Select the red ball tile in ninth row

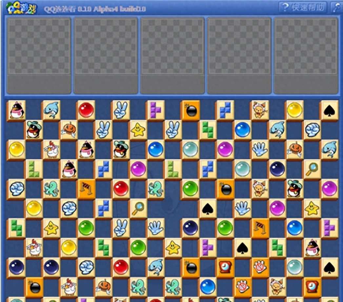coord(121,268)
